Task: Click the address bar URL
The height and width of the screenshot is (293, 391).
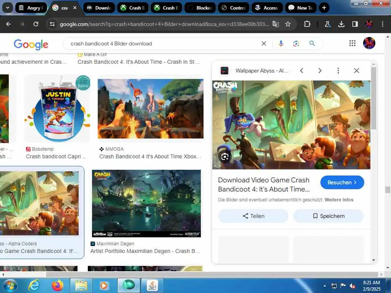Action: pyautogui.click(x=164, y=24)
